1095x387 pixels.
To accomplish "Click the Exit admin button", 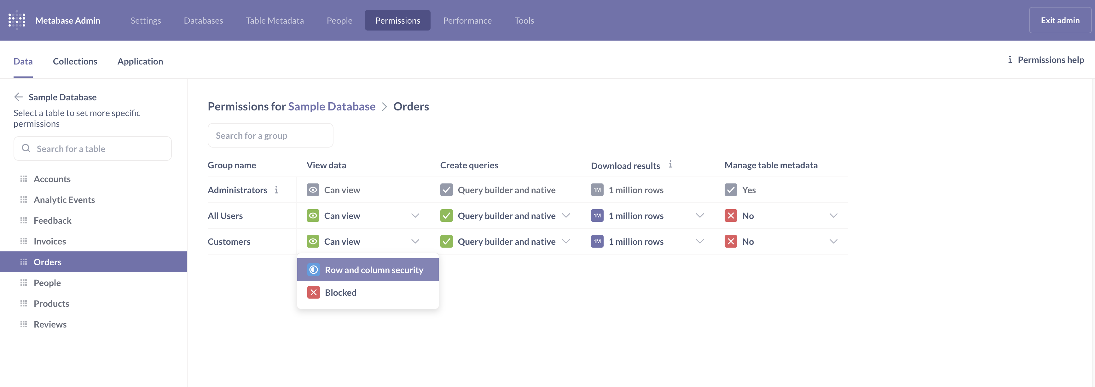I will (x=1060, y=20).
